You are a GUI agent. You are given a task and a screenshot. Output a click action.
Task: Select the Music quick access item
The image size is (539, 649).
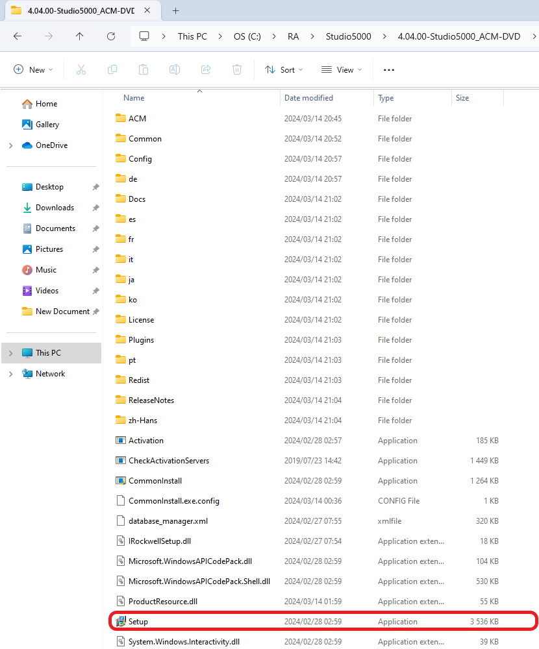click(45, 270)
